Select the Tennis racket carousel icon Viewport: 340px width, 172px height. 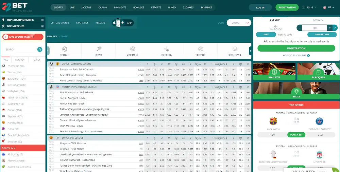(x=99, y=49)
